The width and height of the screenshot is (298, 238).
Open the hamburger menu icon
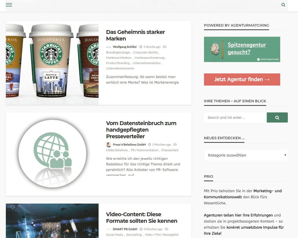pyautogui.click(x=9, y=5)
